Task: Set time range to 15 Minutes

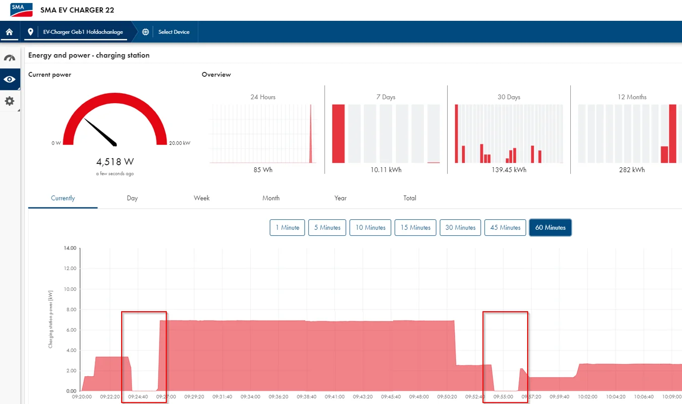Action: coord(415,228)
